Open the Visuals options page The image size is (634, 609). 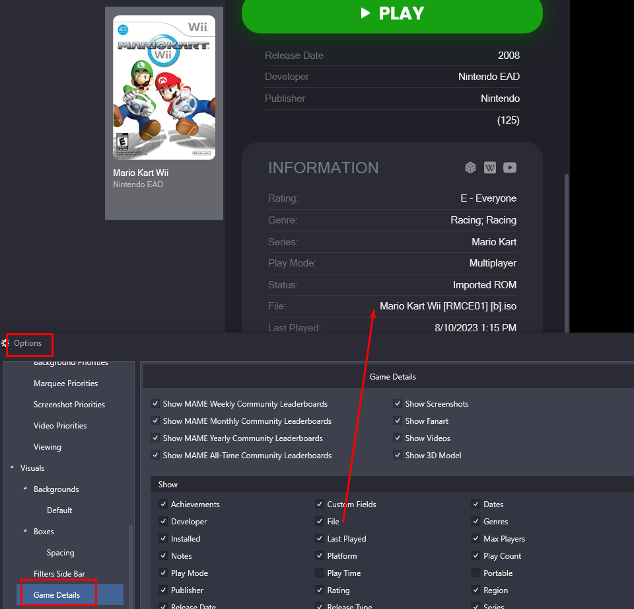tap(32, 468)
